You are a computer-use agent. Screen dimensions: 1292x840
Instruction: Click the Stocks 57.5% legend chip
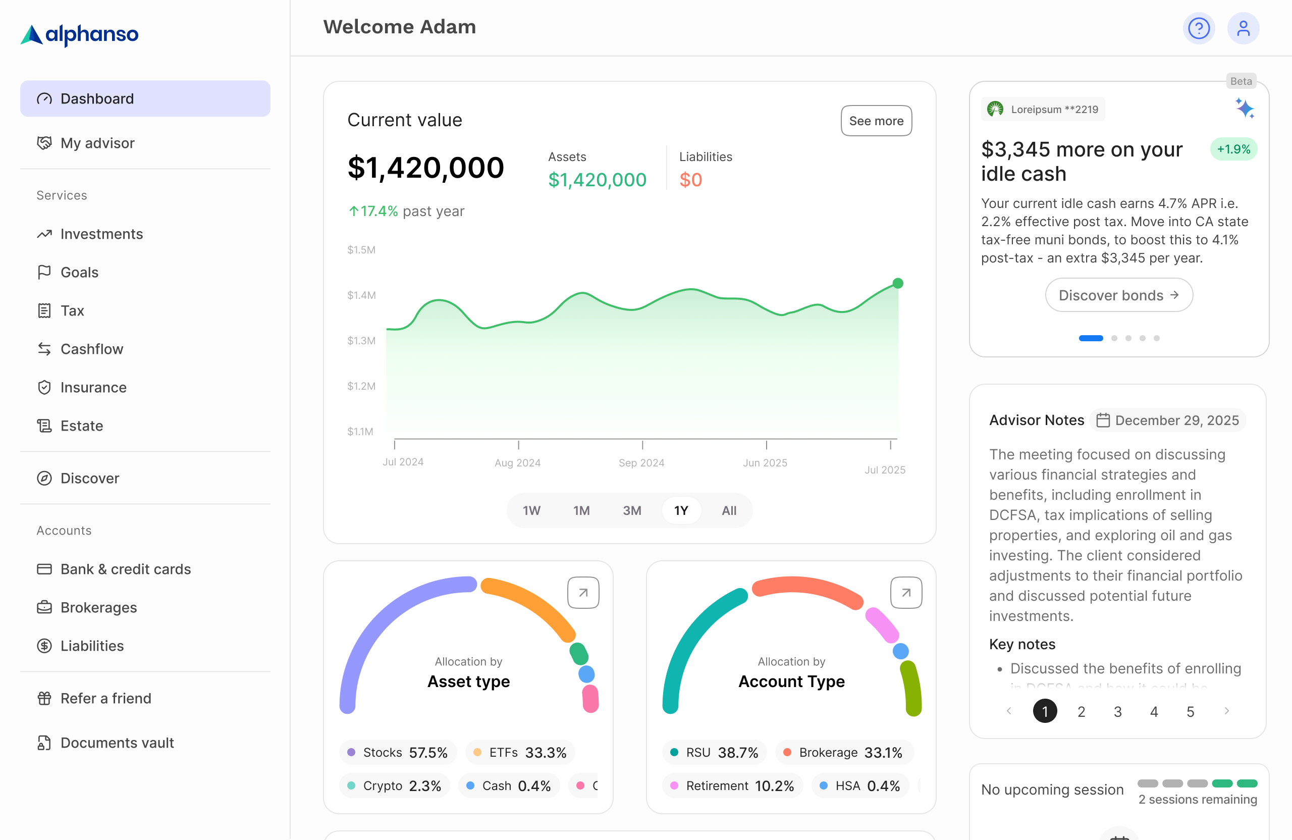coord(398,752)
